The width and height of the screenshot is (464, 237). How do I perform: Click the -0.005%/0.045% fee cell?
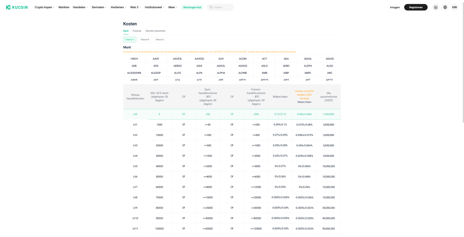point(280,198)
